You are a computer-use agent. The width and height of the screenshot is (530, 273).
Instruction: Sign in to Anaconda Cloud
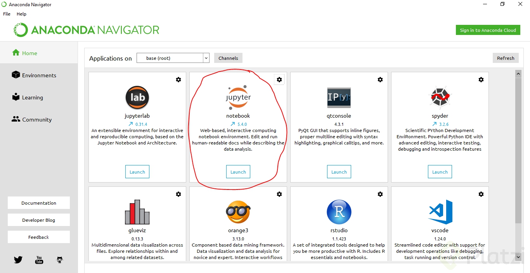pos(488,30)
